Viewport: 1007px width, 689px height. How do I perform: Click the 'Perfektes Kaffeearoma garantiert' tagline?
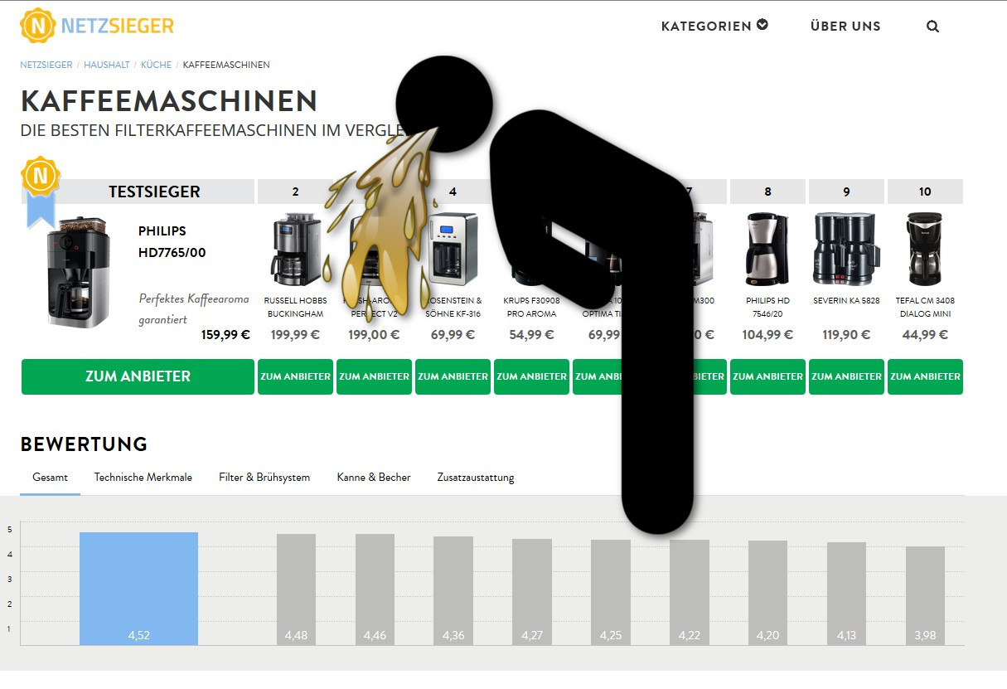[194, 308]
